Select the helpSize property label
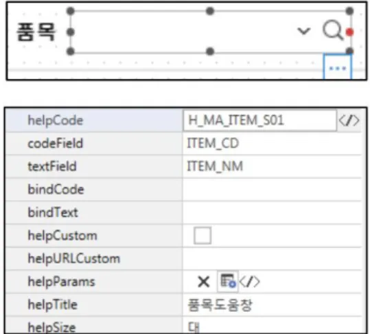 tap(51, 327)
